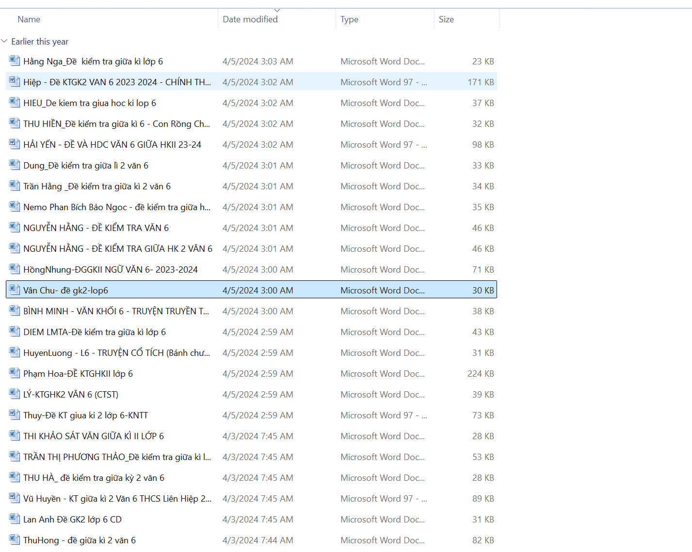Select file Hằng Nga_Đề kiểm tra giữa kì lớp 6
692x552 pixels.
(x=93, y=61)
